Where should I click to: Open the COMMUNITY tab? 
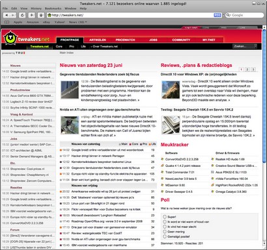pyautogui.click(x=181, y=40)
